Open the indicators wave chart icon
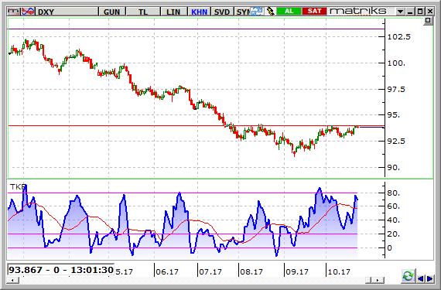The image size is (441, 290). pyautogui.click(x=28, y=12)
